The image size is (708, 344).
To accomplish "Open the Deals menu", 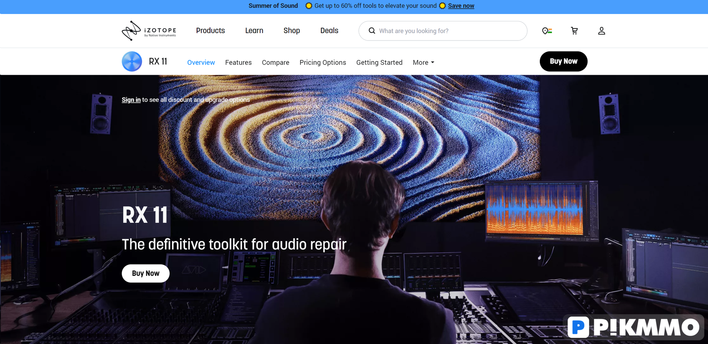I will (329, 31).
